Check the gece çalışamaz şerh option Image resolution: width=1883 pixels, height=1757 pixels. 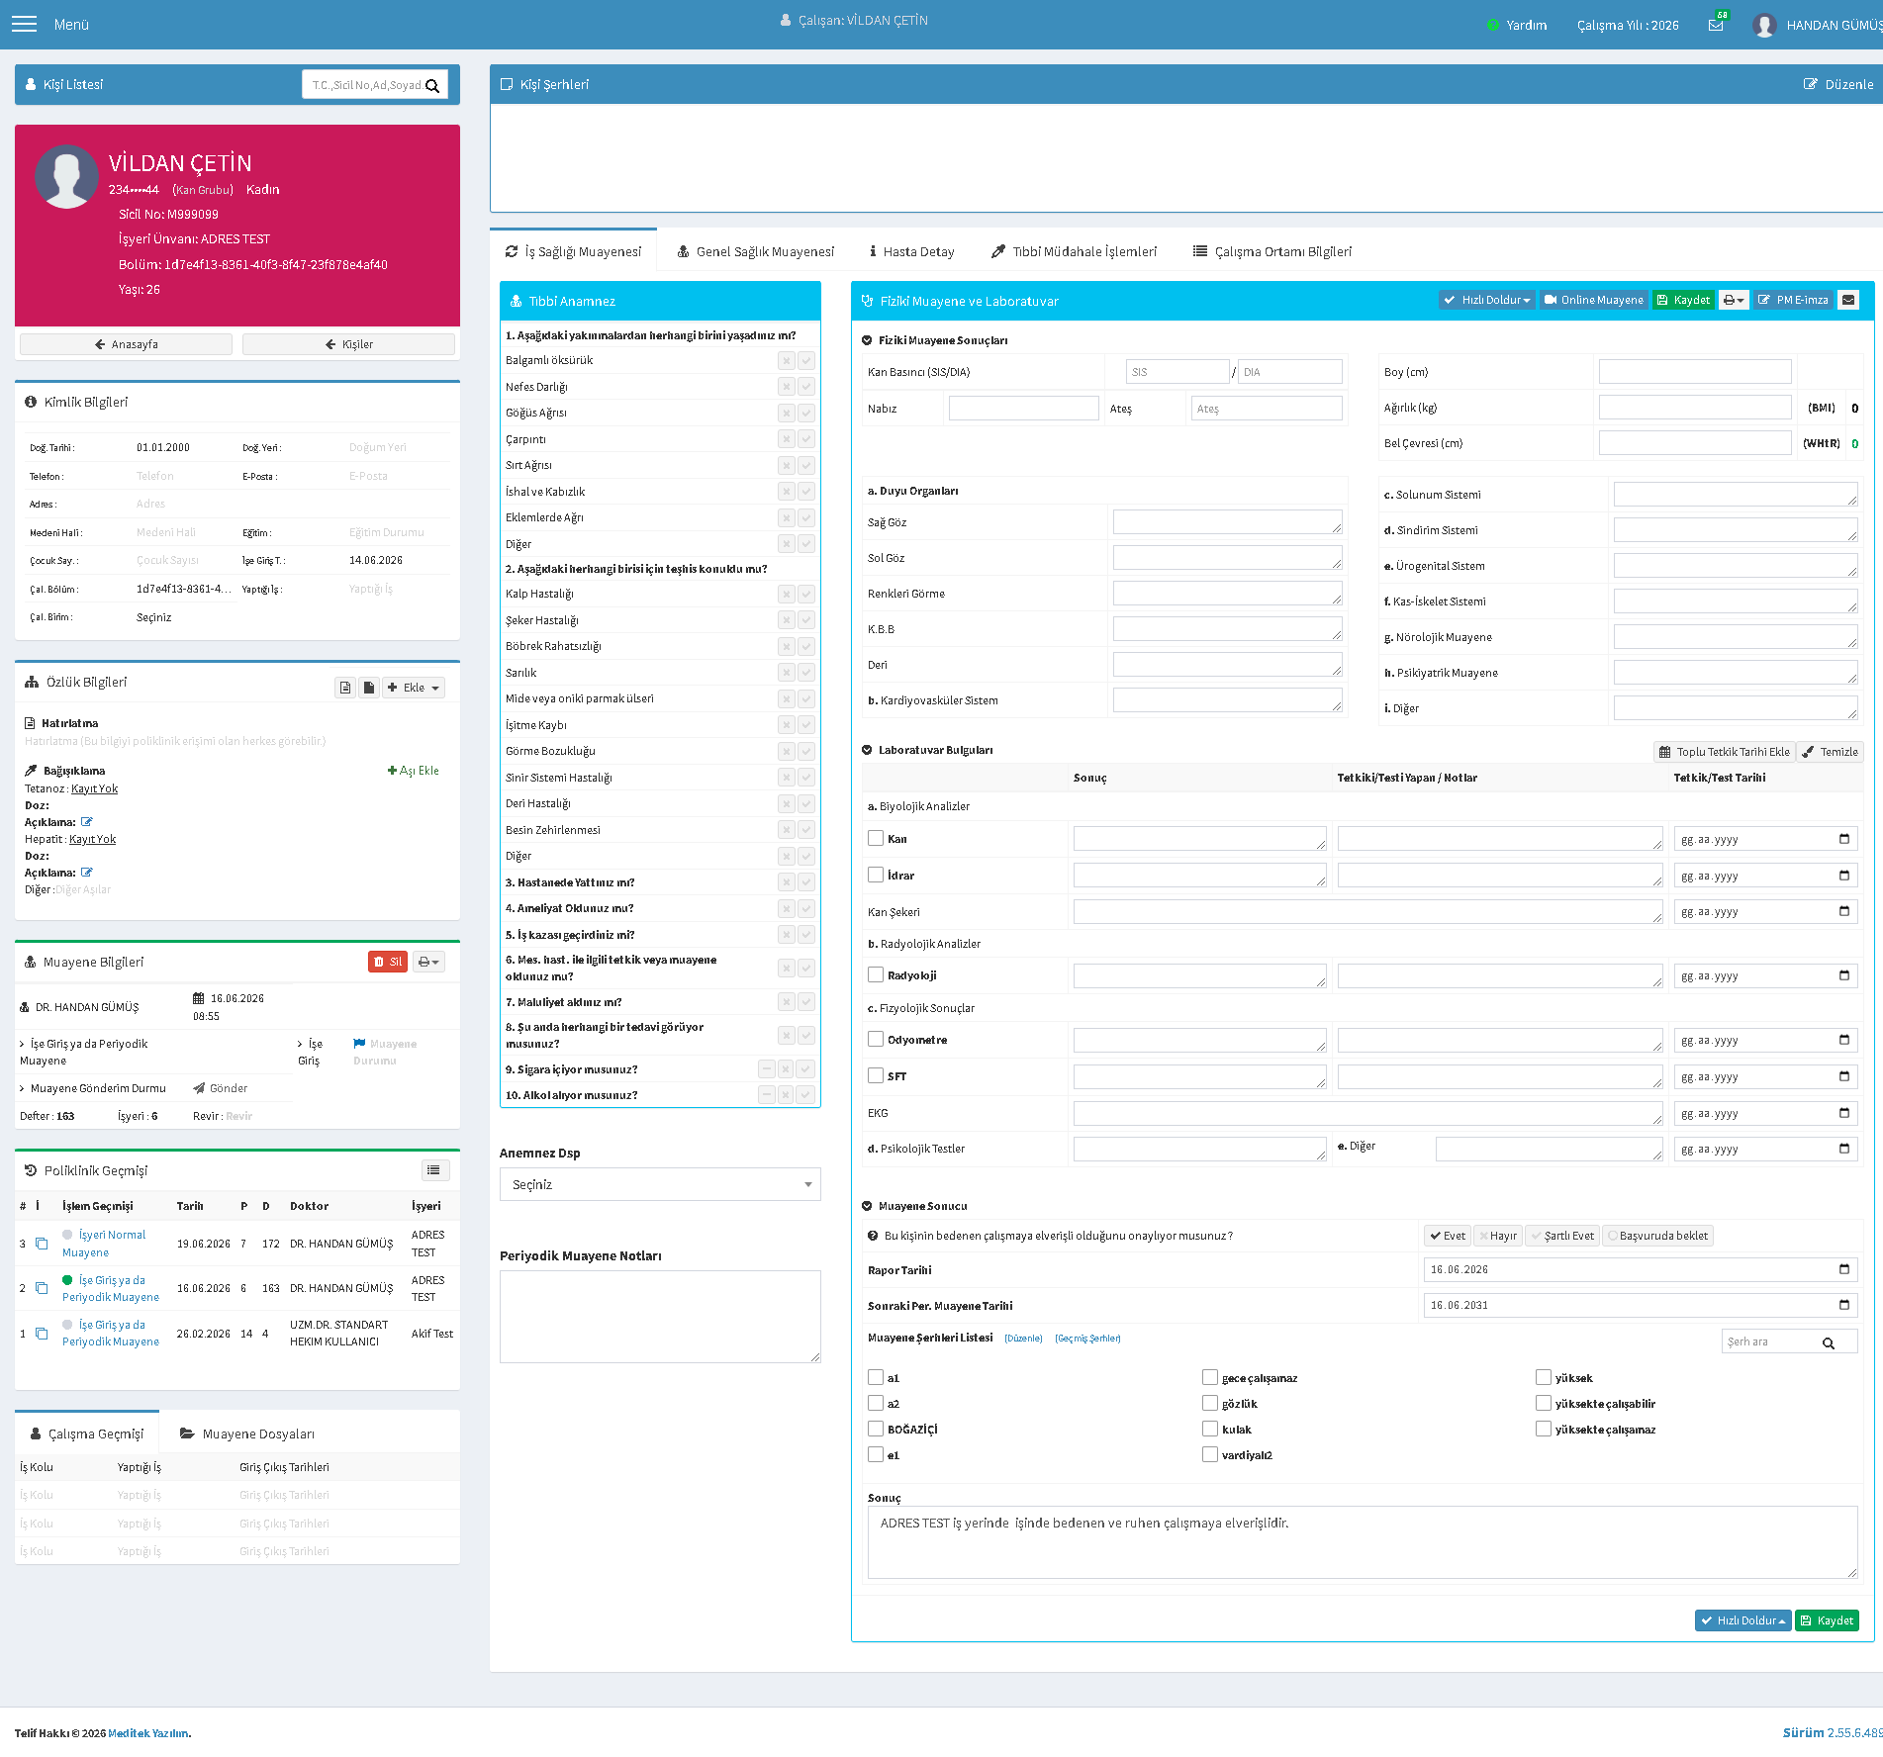[x=1210, y=1377]
